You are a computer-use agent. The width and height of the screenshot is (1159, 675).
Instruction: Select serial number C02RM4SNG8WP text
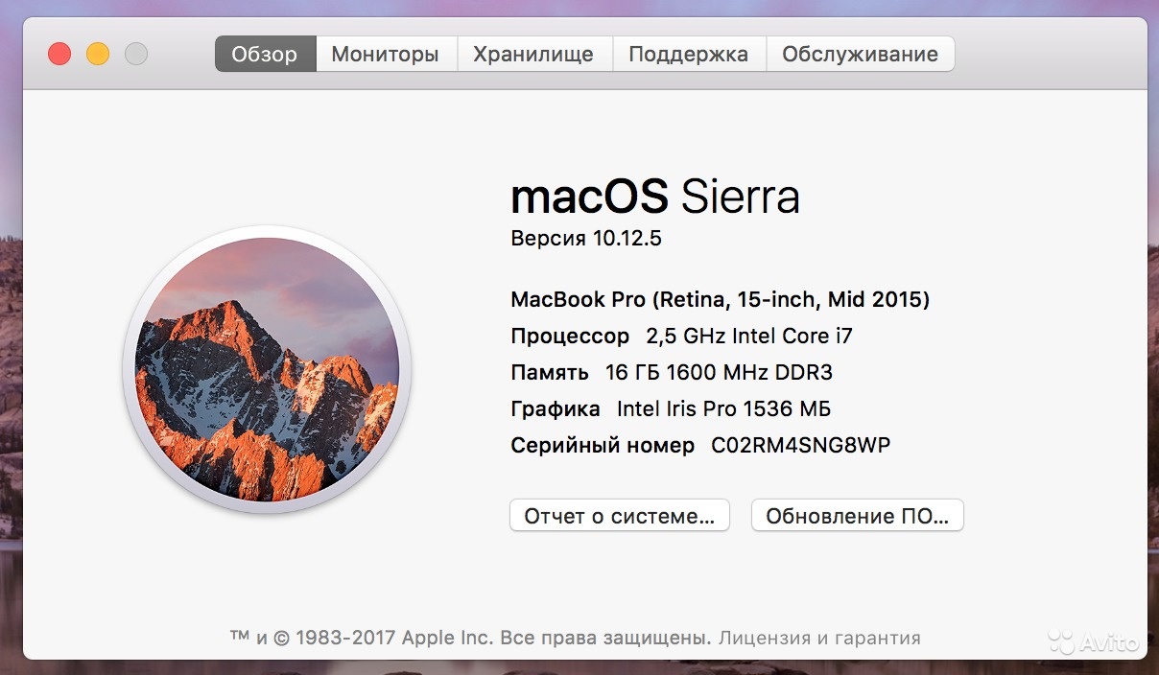click(800, 445)
